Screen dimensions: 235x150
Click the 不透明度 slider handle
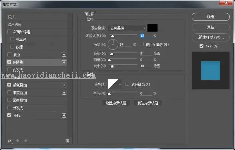[x=113, y=36]
